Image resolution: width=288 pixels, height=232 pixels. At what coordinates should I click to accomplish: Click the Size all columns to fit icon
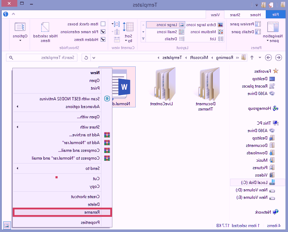click(x=117, y=40)
